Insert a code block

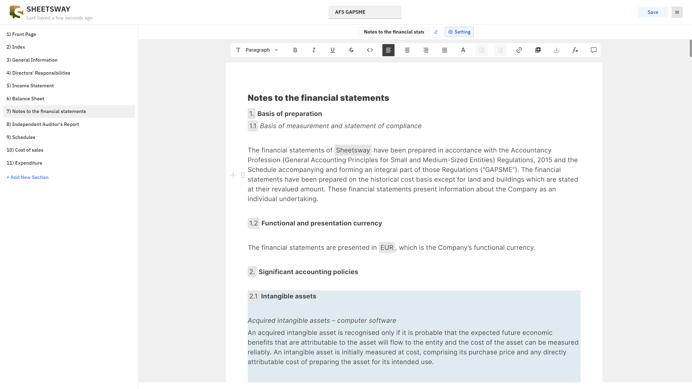(x=370, y=50)
